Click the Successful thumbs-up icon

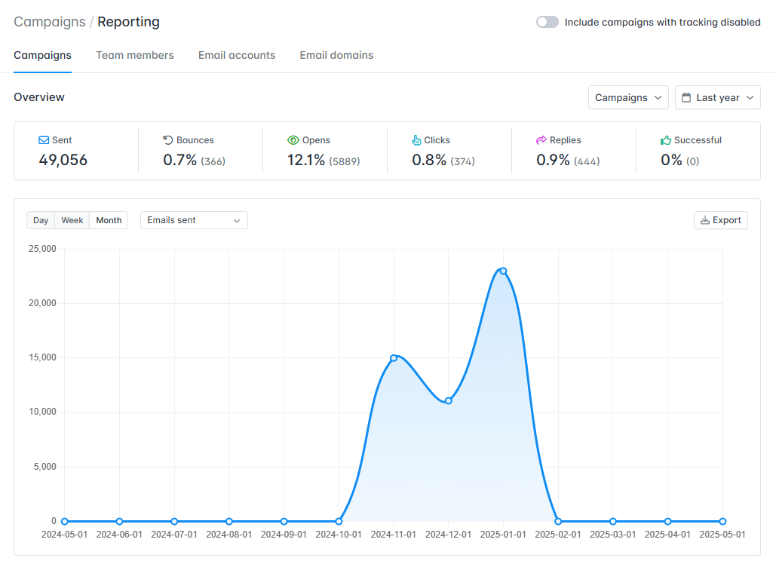click(x=666, y=140)
